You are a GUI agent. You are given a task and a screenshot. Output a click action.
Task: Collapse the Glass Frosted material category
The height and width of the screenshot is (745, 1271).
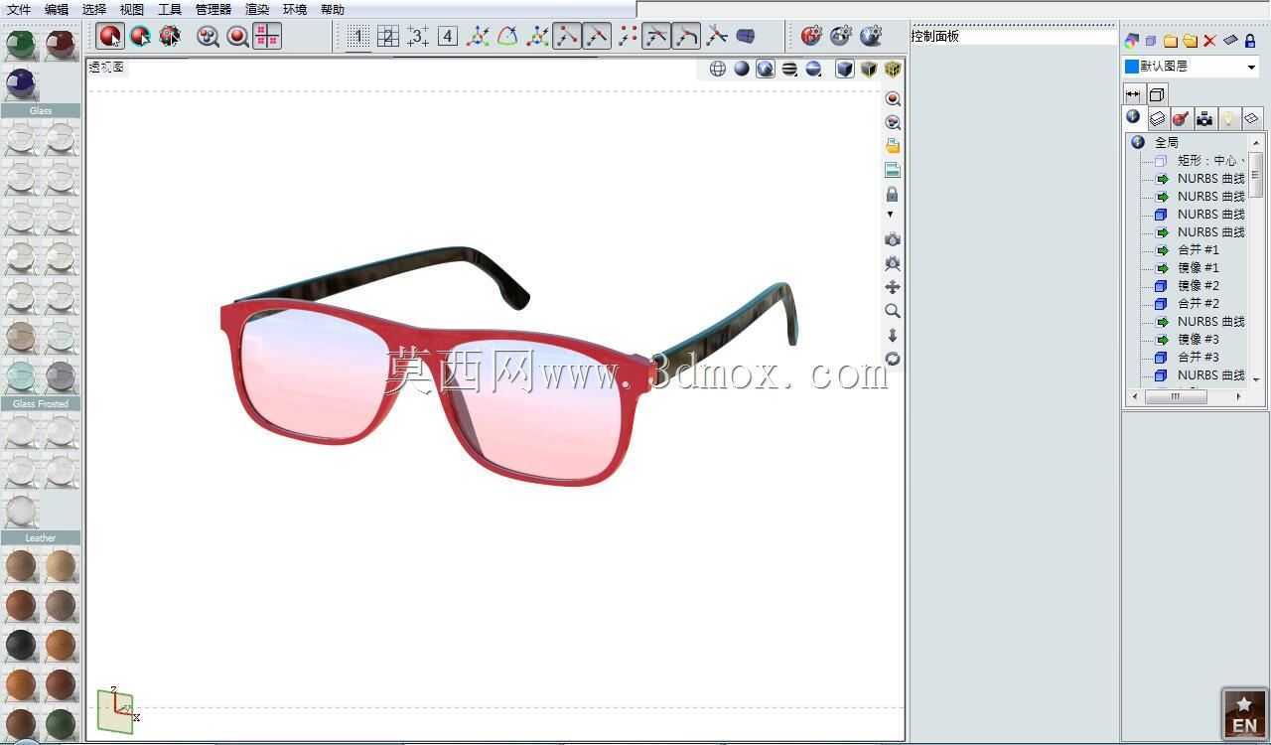tap(41, 403)
